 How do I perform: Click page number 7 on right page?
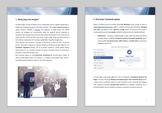(x=146, y=100)
